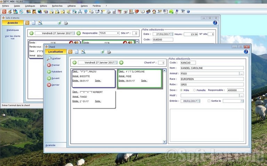
Task: Open the Catalogues menu
Action: pos(30,6)
